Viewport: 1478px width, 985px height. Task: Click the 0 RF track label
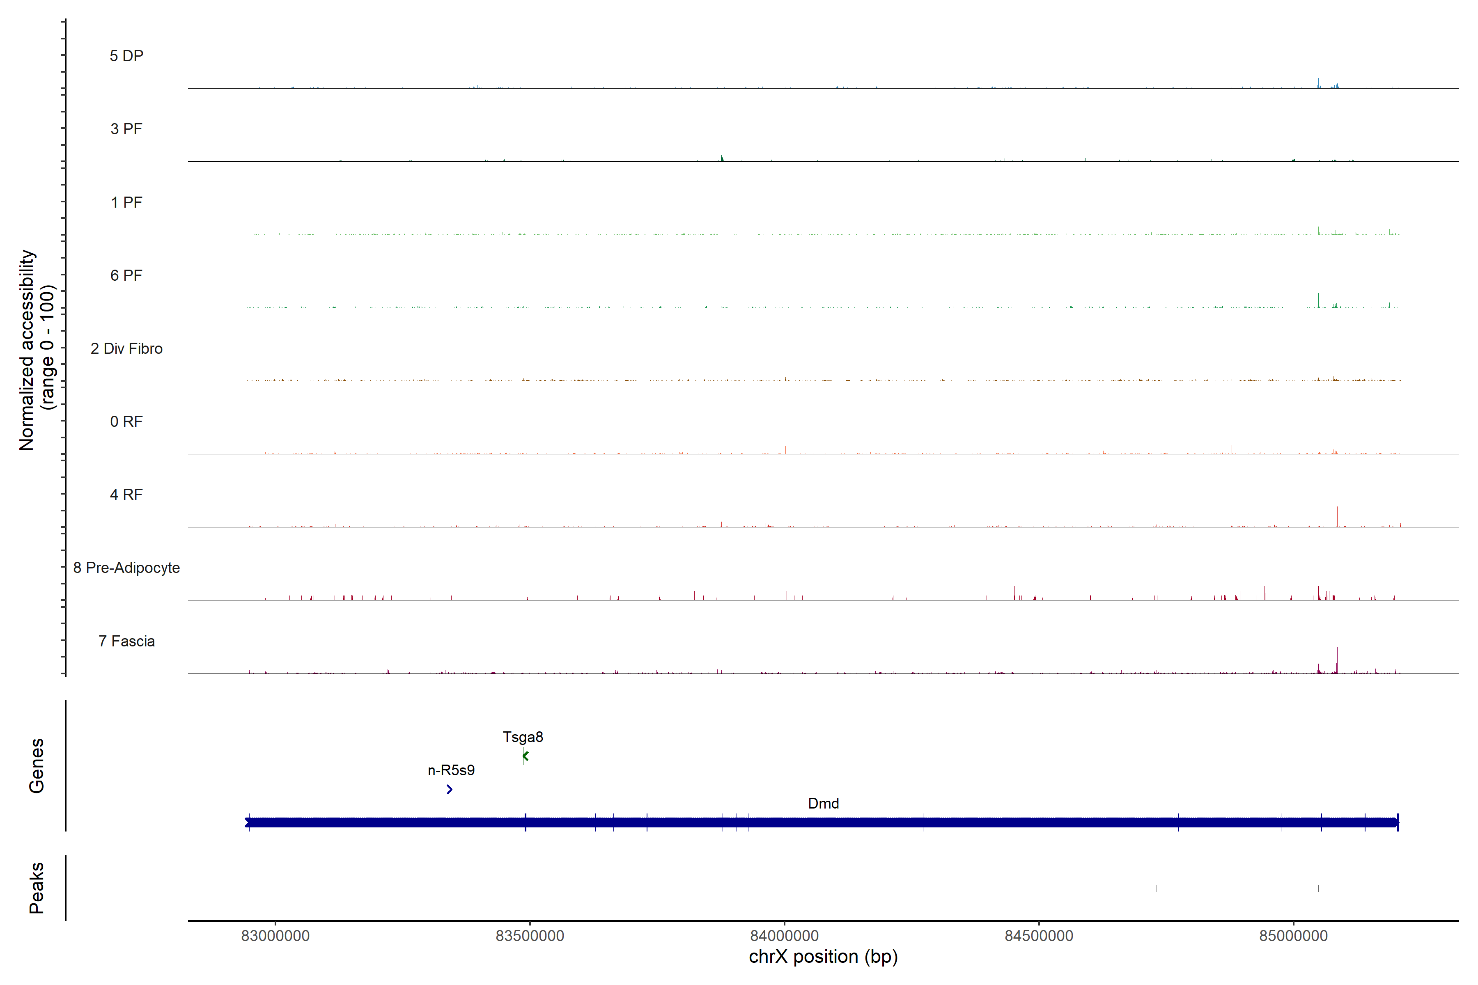(x=126, y=421)
